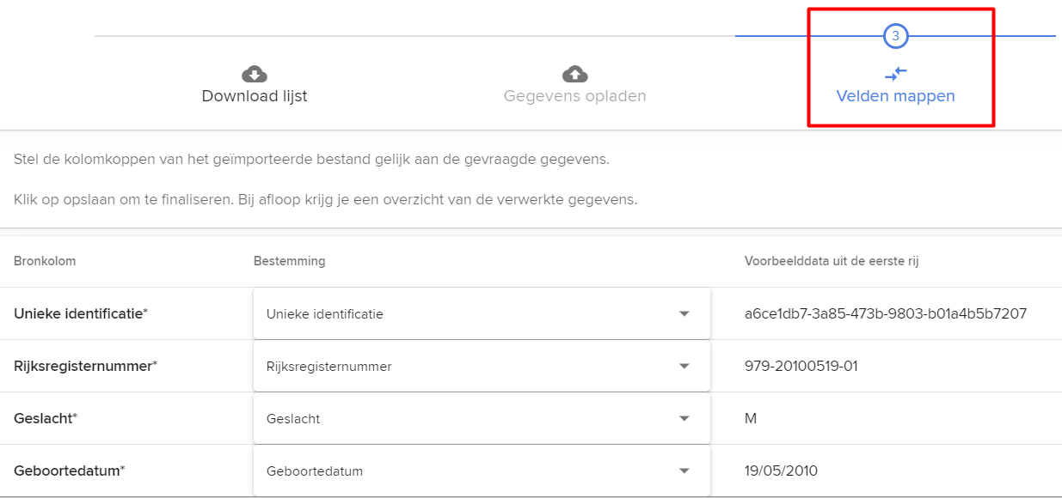Click the cloud upload icon
Image resolution: width=1062 pixels, height=498 pixels.
tap(574, 74)
